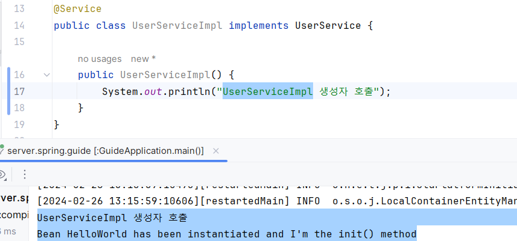Screen dimensions: 517x241
Task: Close the server.spring.guide run tab
Action: click(216, 151)
